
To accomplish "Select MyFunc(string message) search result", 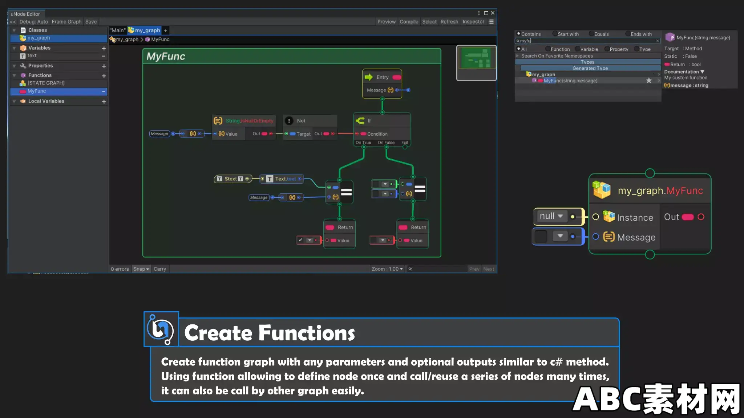I will tap(587, 81).
